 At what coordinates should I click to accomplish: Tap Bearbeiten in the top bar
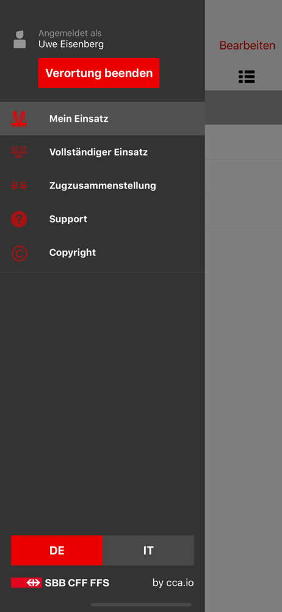click(247, 45)
